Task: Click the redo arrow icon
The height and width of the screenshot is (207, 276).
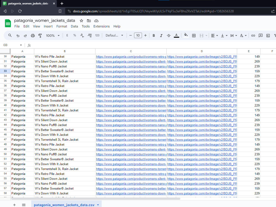Action: pos(25,36)
